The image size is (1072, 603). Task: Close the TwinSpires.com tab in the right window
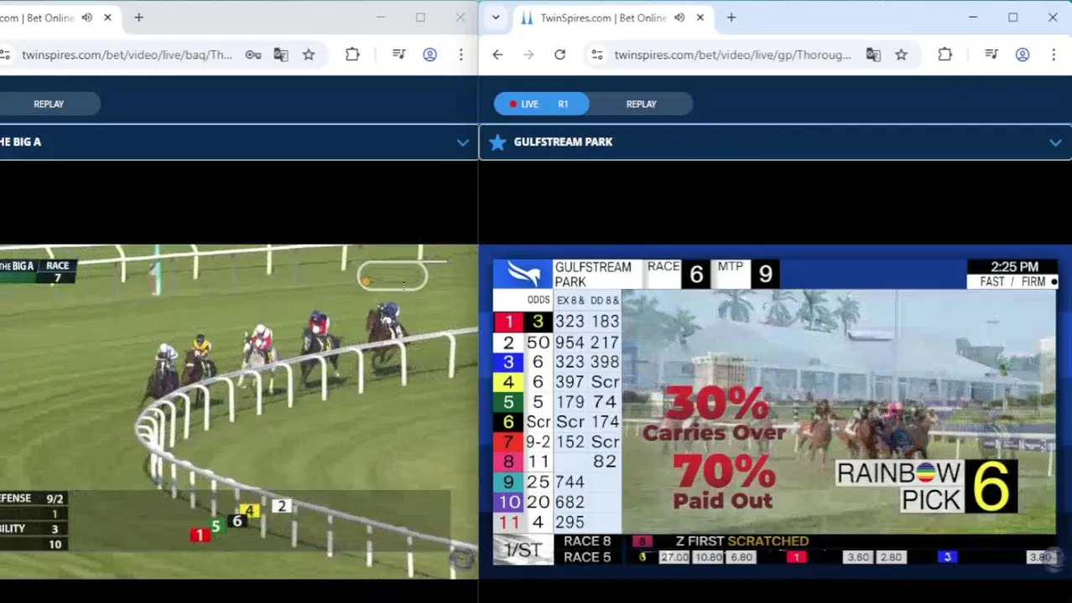point(700,18)
